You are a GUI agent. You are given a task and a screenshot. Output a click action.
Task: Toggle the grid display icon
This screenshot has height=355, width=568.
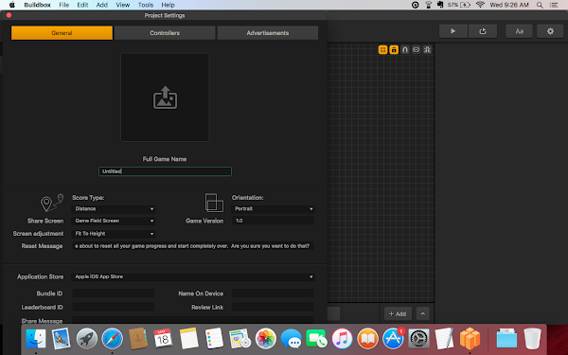(382, 49)
